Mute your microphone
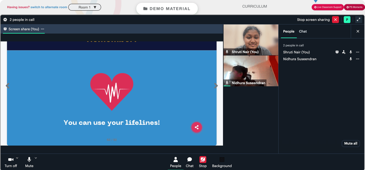 [x=29, y=162]
